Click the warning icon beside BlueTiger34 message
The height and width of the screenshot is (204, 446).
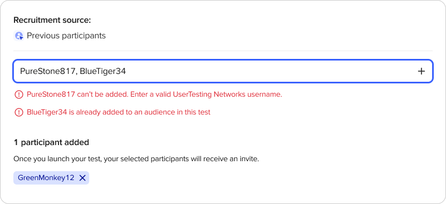click(x=18, y=112)
